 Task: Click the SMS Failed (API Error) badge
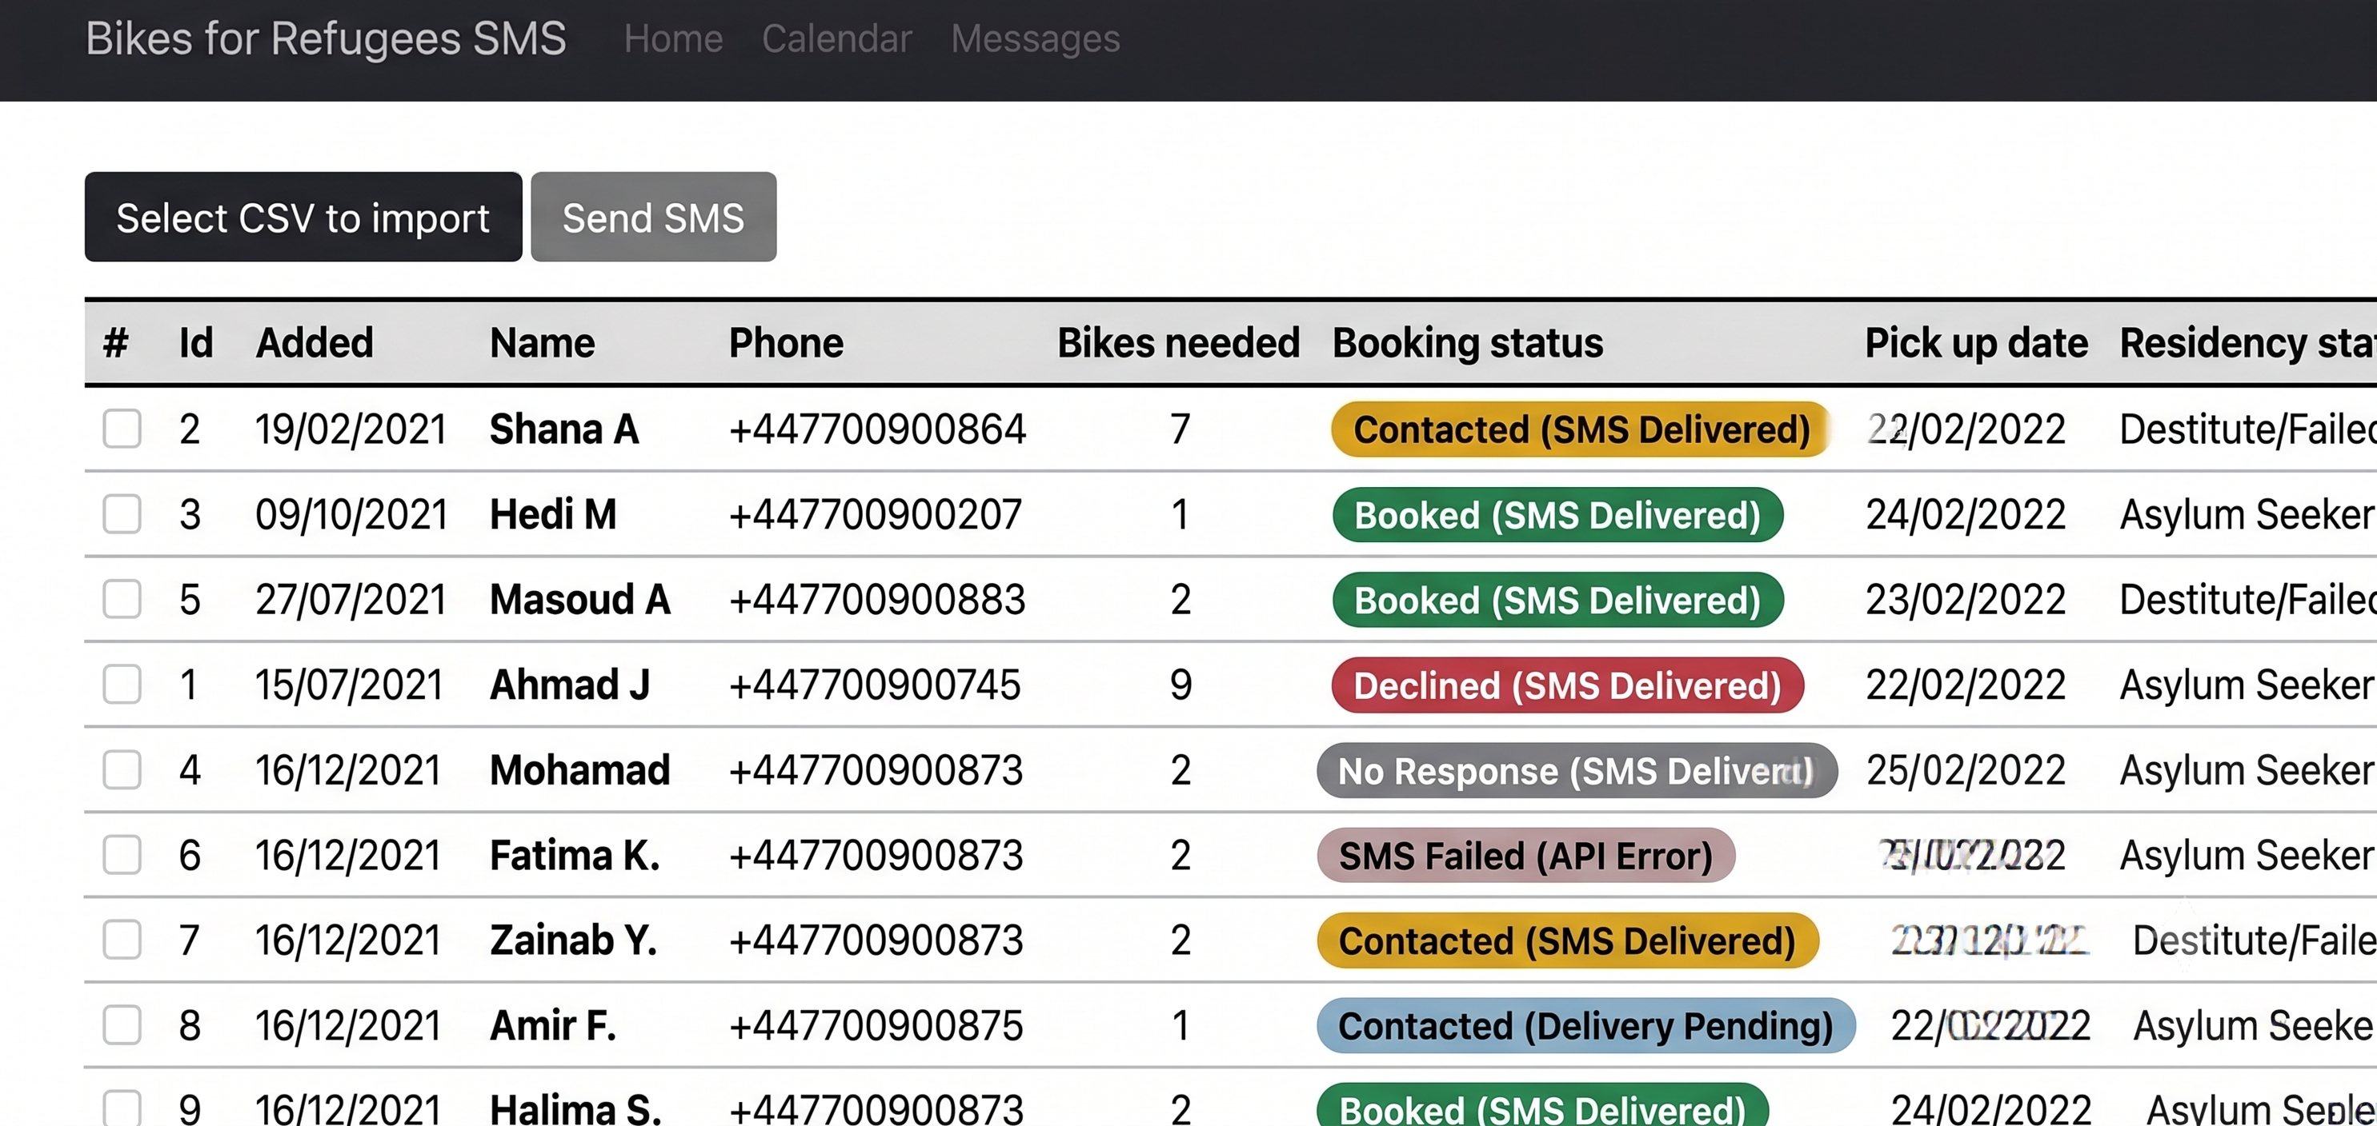[1525, 855]
